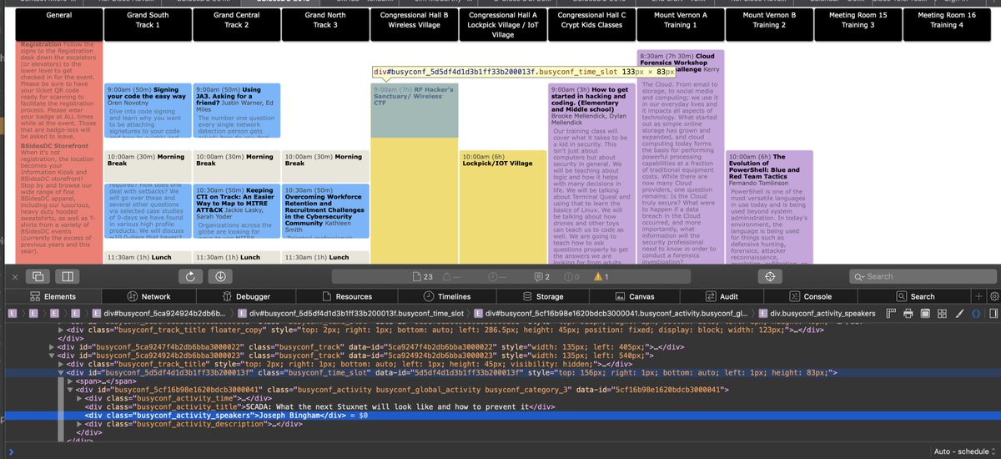This screenshot has width=1001, height=459.
Task: Dock the inspector to the window side
Action: [x=69, y=276]
